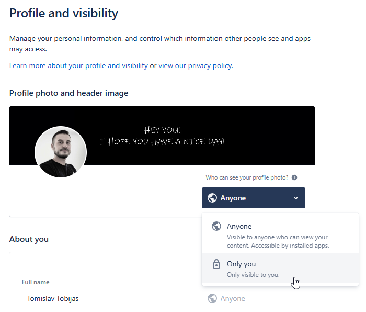Click the grey globe icon beside Full name
Viewport: 366px width, 312px height.
[212, 298]
